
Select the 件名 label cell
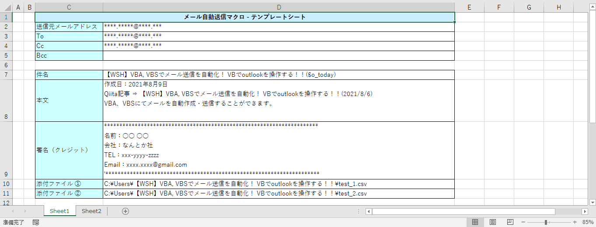tap(69, 75)
